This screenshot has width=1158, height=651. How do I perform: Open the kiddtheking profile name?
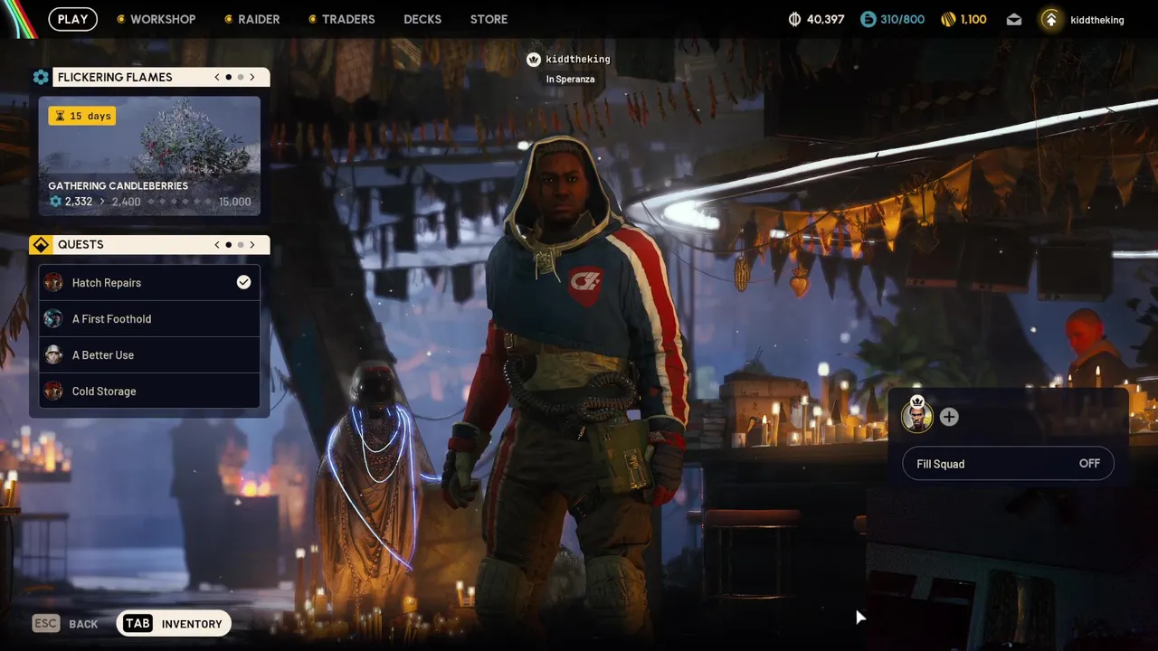[1097, 19]
